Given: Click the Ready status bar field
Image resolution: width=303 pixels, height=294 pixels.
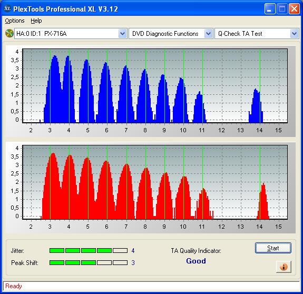Looking at the screenshot, I should click(x=151, y=286).
